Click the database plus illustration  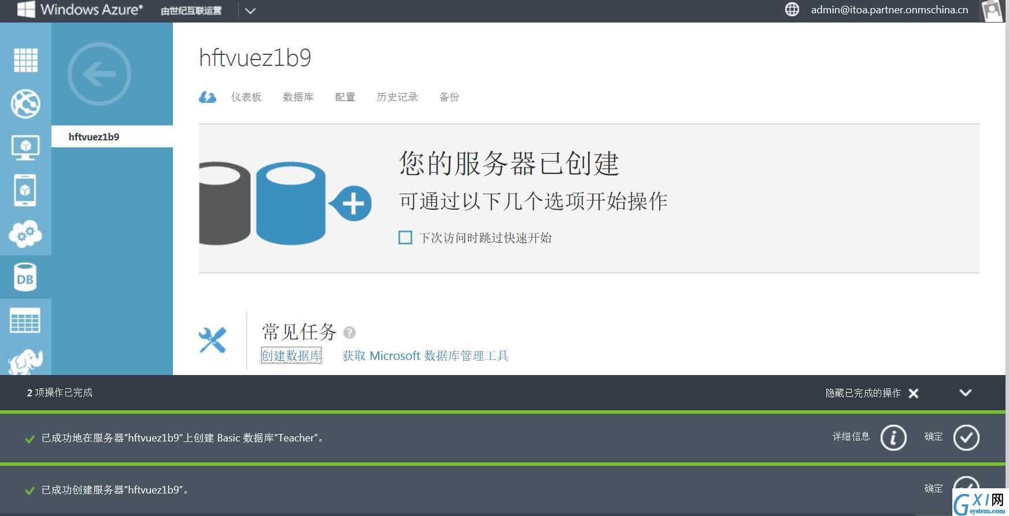point(286,203)
